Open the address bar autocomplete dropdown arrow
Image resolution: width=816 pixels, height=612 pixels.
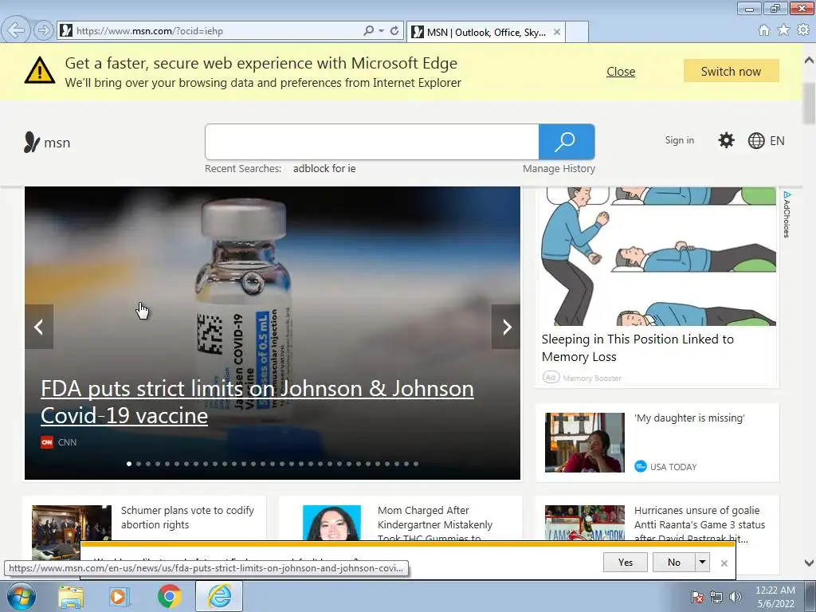coord(382,31)
